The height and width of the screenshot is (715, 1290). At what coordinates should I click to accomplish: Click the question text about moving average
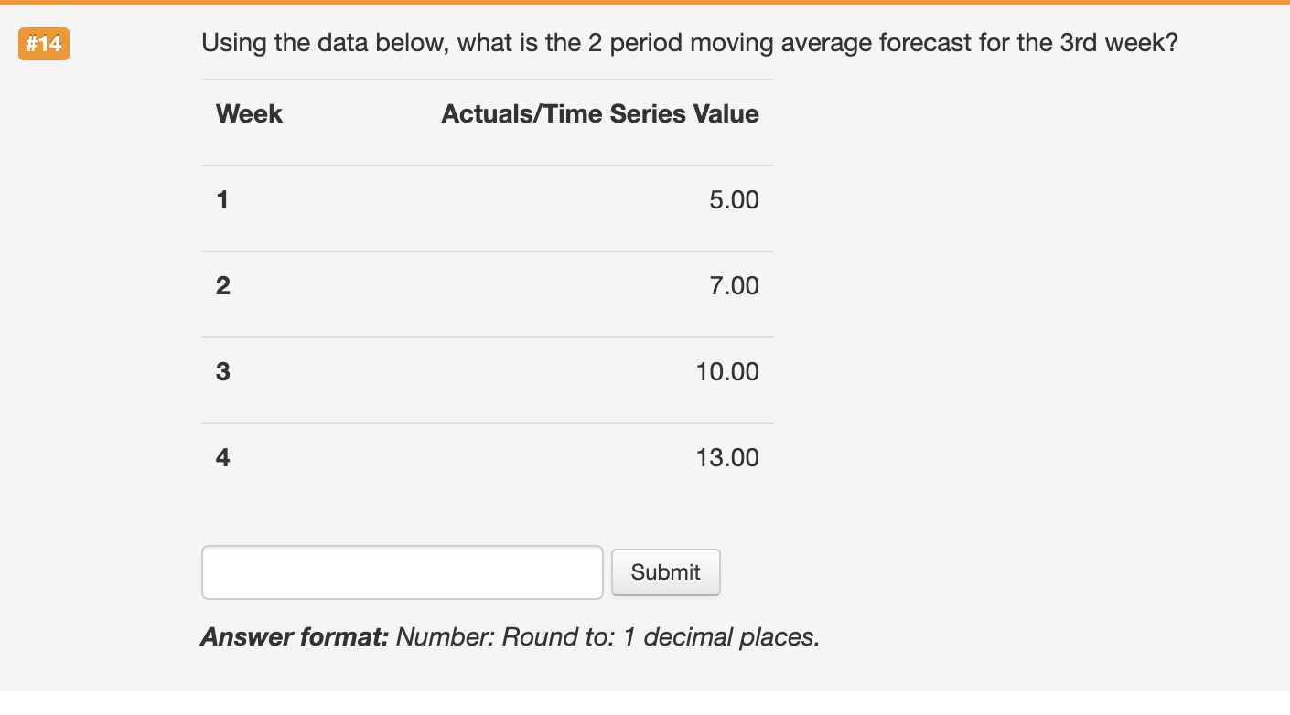pyautogui.click(x=689, y=42)
